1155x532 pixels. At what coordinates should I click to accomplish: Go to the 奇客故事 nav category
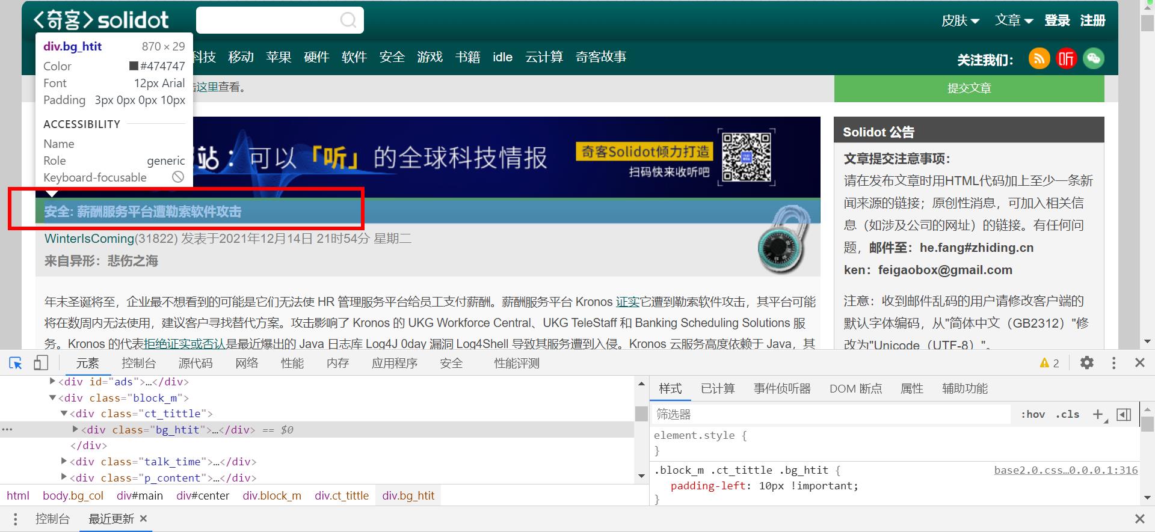click(601, 57)
